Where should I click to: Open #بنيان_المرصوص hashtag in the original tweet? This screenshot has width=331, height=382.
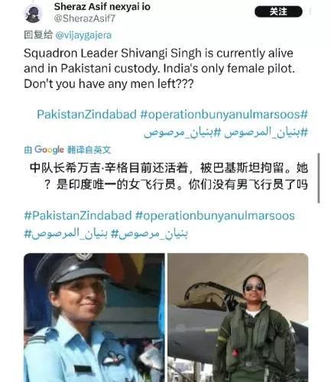coord(266,132)
